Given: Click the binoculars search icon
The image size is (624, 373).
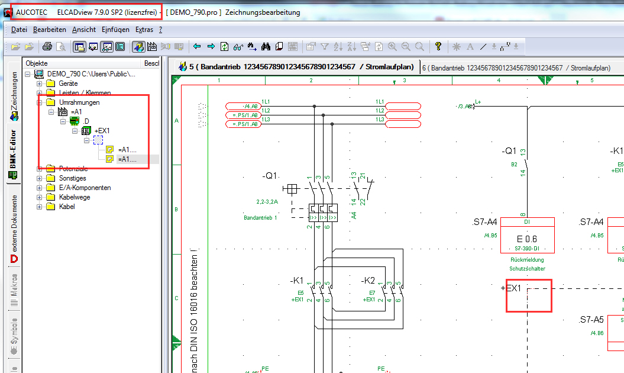Looking at the screenshot, I should (x=266, y=47).
